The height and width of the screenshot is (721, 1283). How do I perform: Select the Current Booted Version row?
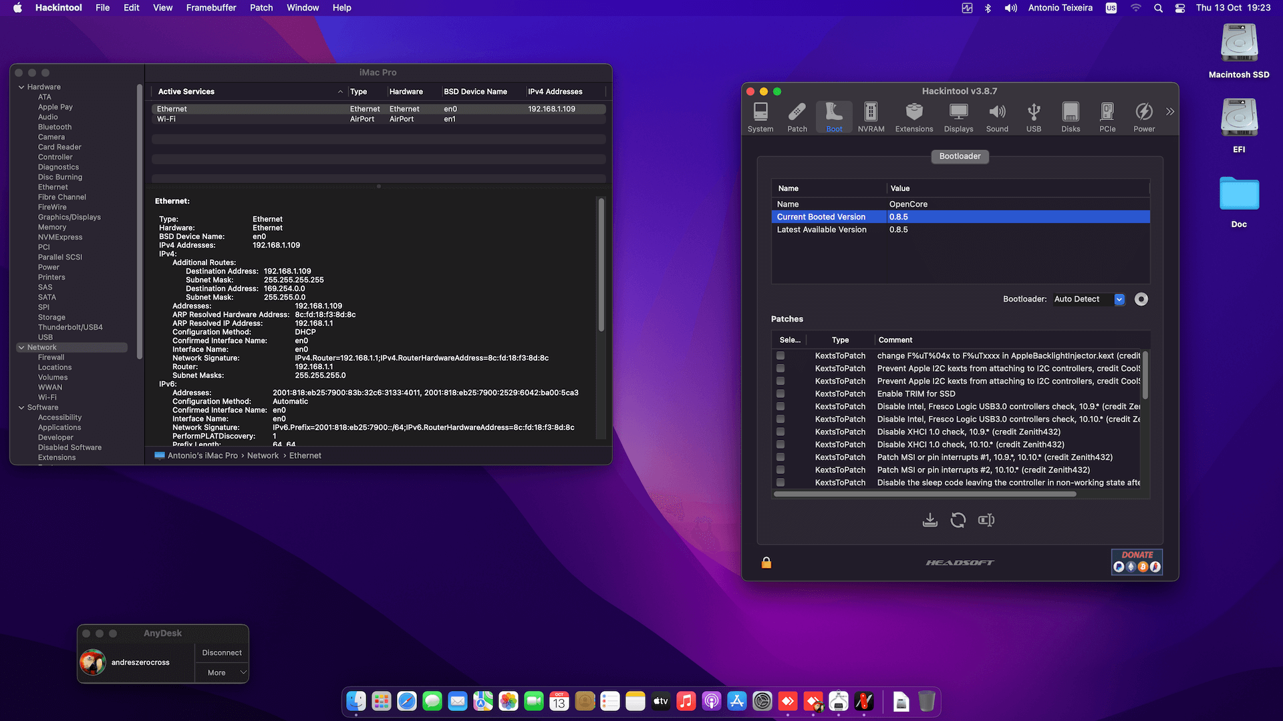821,216
